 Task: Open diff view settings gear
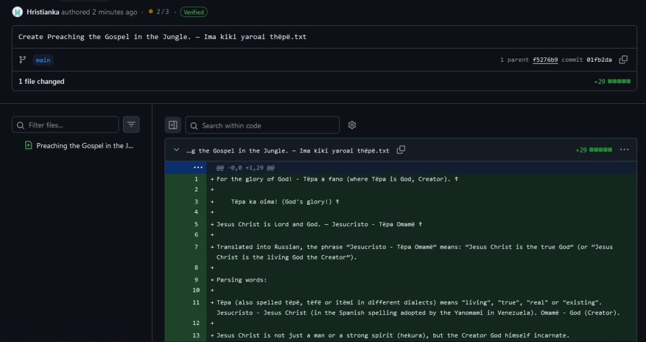(x=352, y=125)
